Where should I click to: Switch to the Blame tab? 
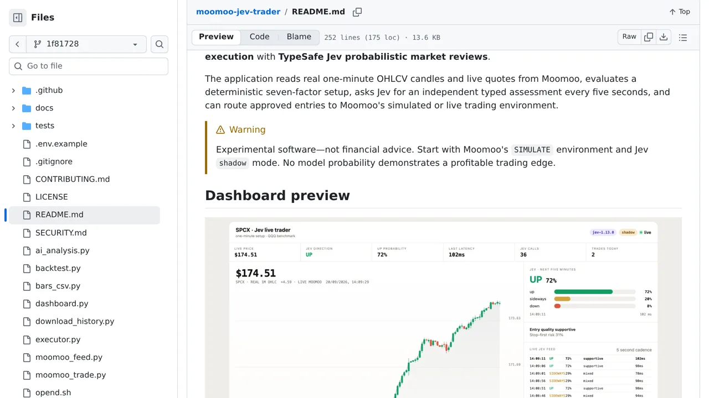(x=299, y=37)
